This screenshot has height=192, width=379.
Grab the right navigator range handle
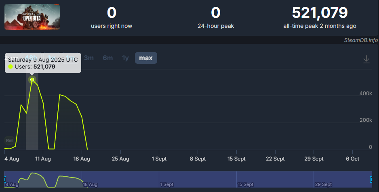point(371,179)
